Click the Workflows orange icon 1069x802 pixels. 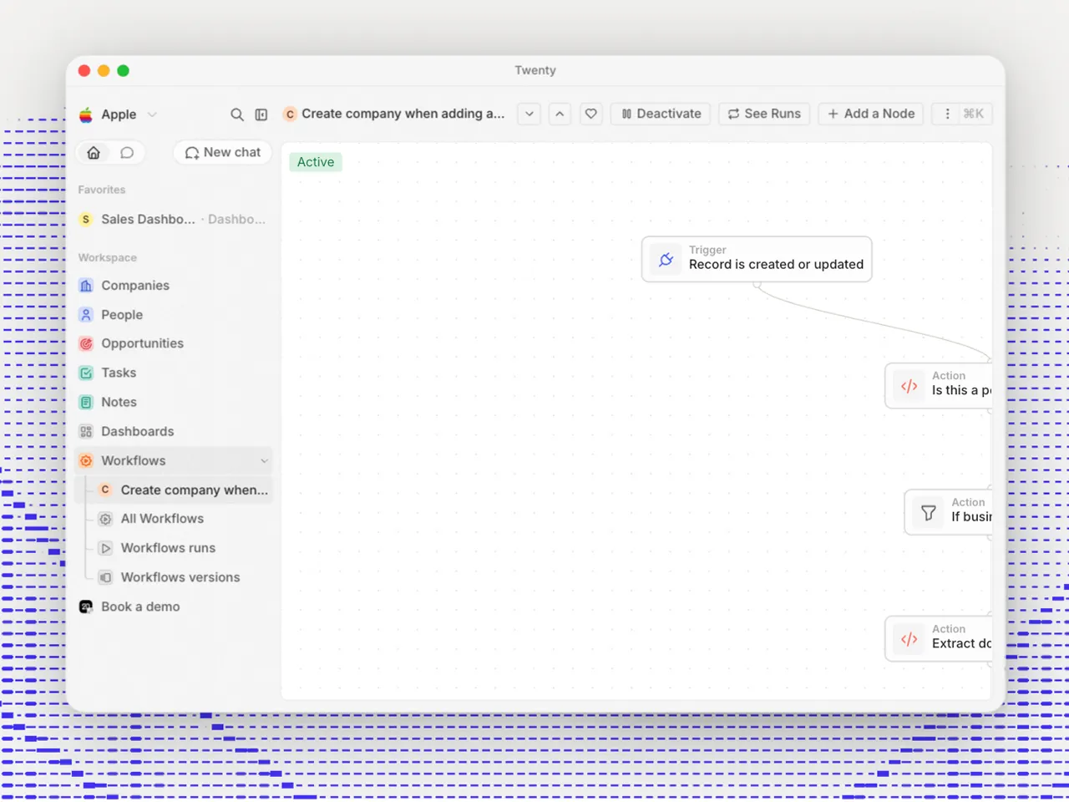click(86, 460)
